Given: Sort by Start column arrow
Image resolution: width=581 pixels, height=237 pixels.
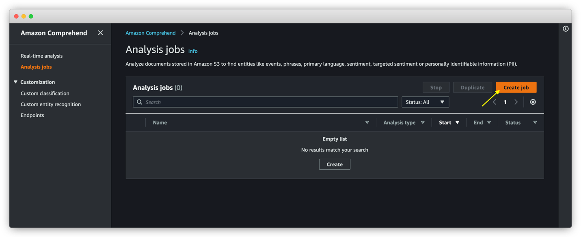Looking at the screenshot, I should pos(457,123).
